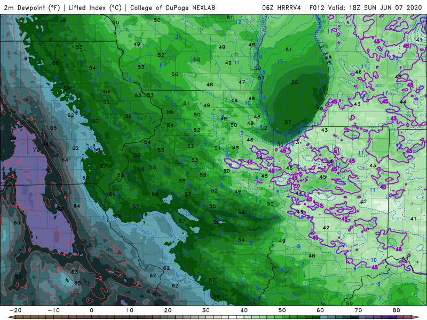Image resolution: width=427 pixels, height=320 pixels.
Task: Click the blue lifted index value 13
Action: pyautogui.click(x=319, y=73)
